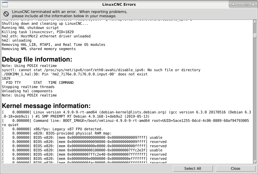
Task: Click the error prohibition icon
Action: click(6, 14)
